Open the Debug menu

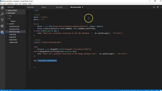pyautogui.click(x=25, y=4)
